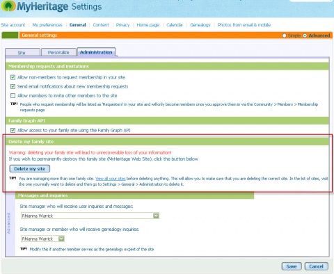The width and height of the screenshot is (334, 274).
Task: Toggle email notifications about membership requests
Action: point(13,86)
